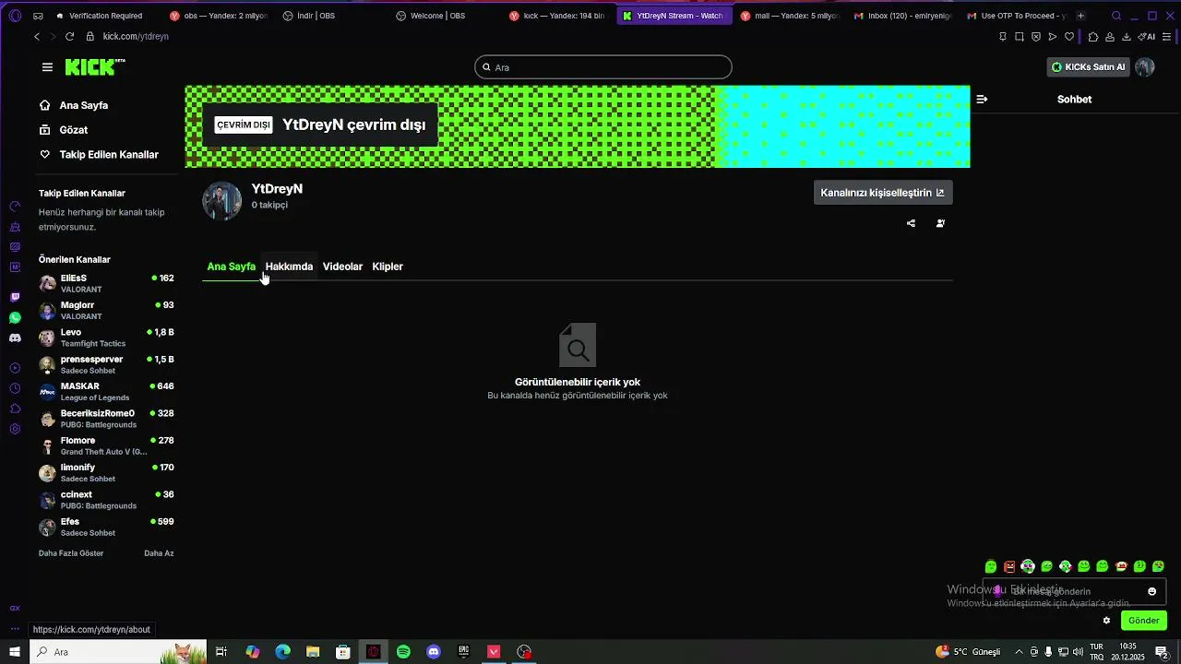This screenshot has width=1181, height=664.
Task: Open Discord from the Windows taskbar
Action: tap(434, 652)
